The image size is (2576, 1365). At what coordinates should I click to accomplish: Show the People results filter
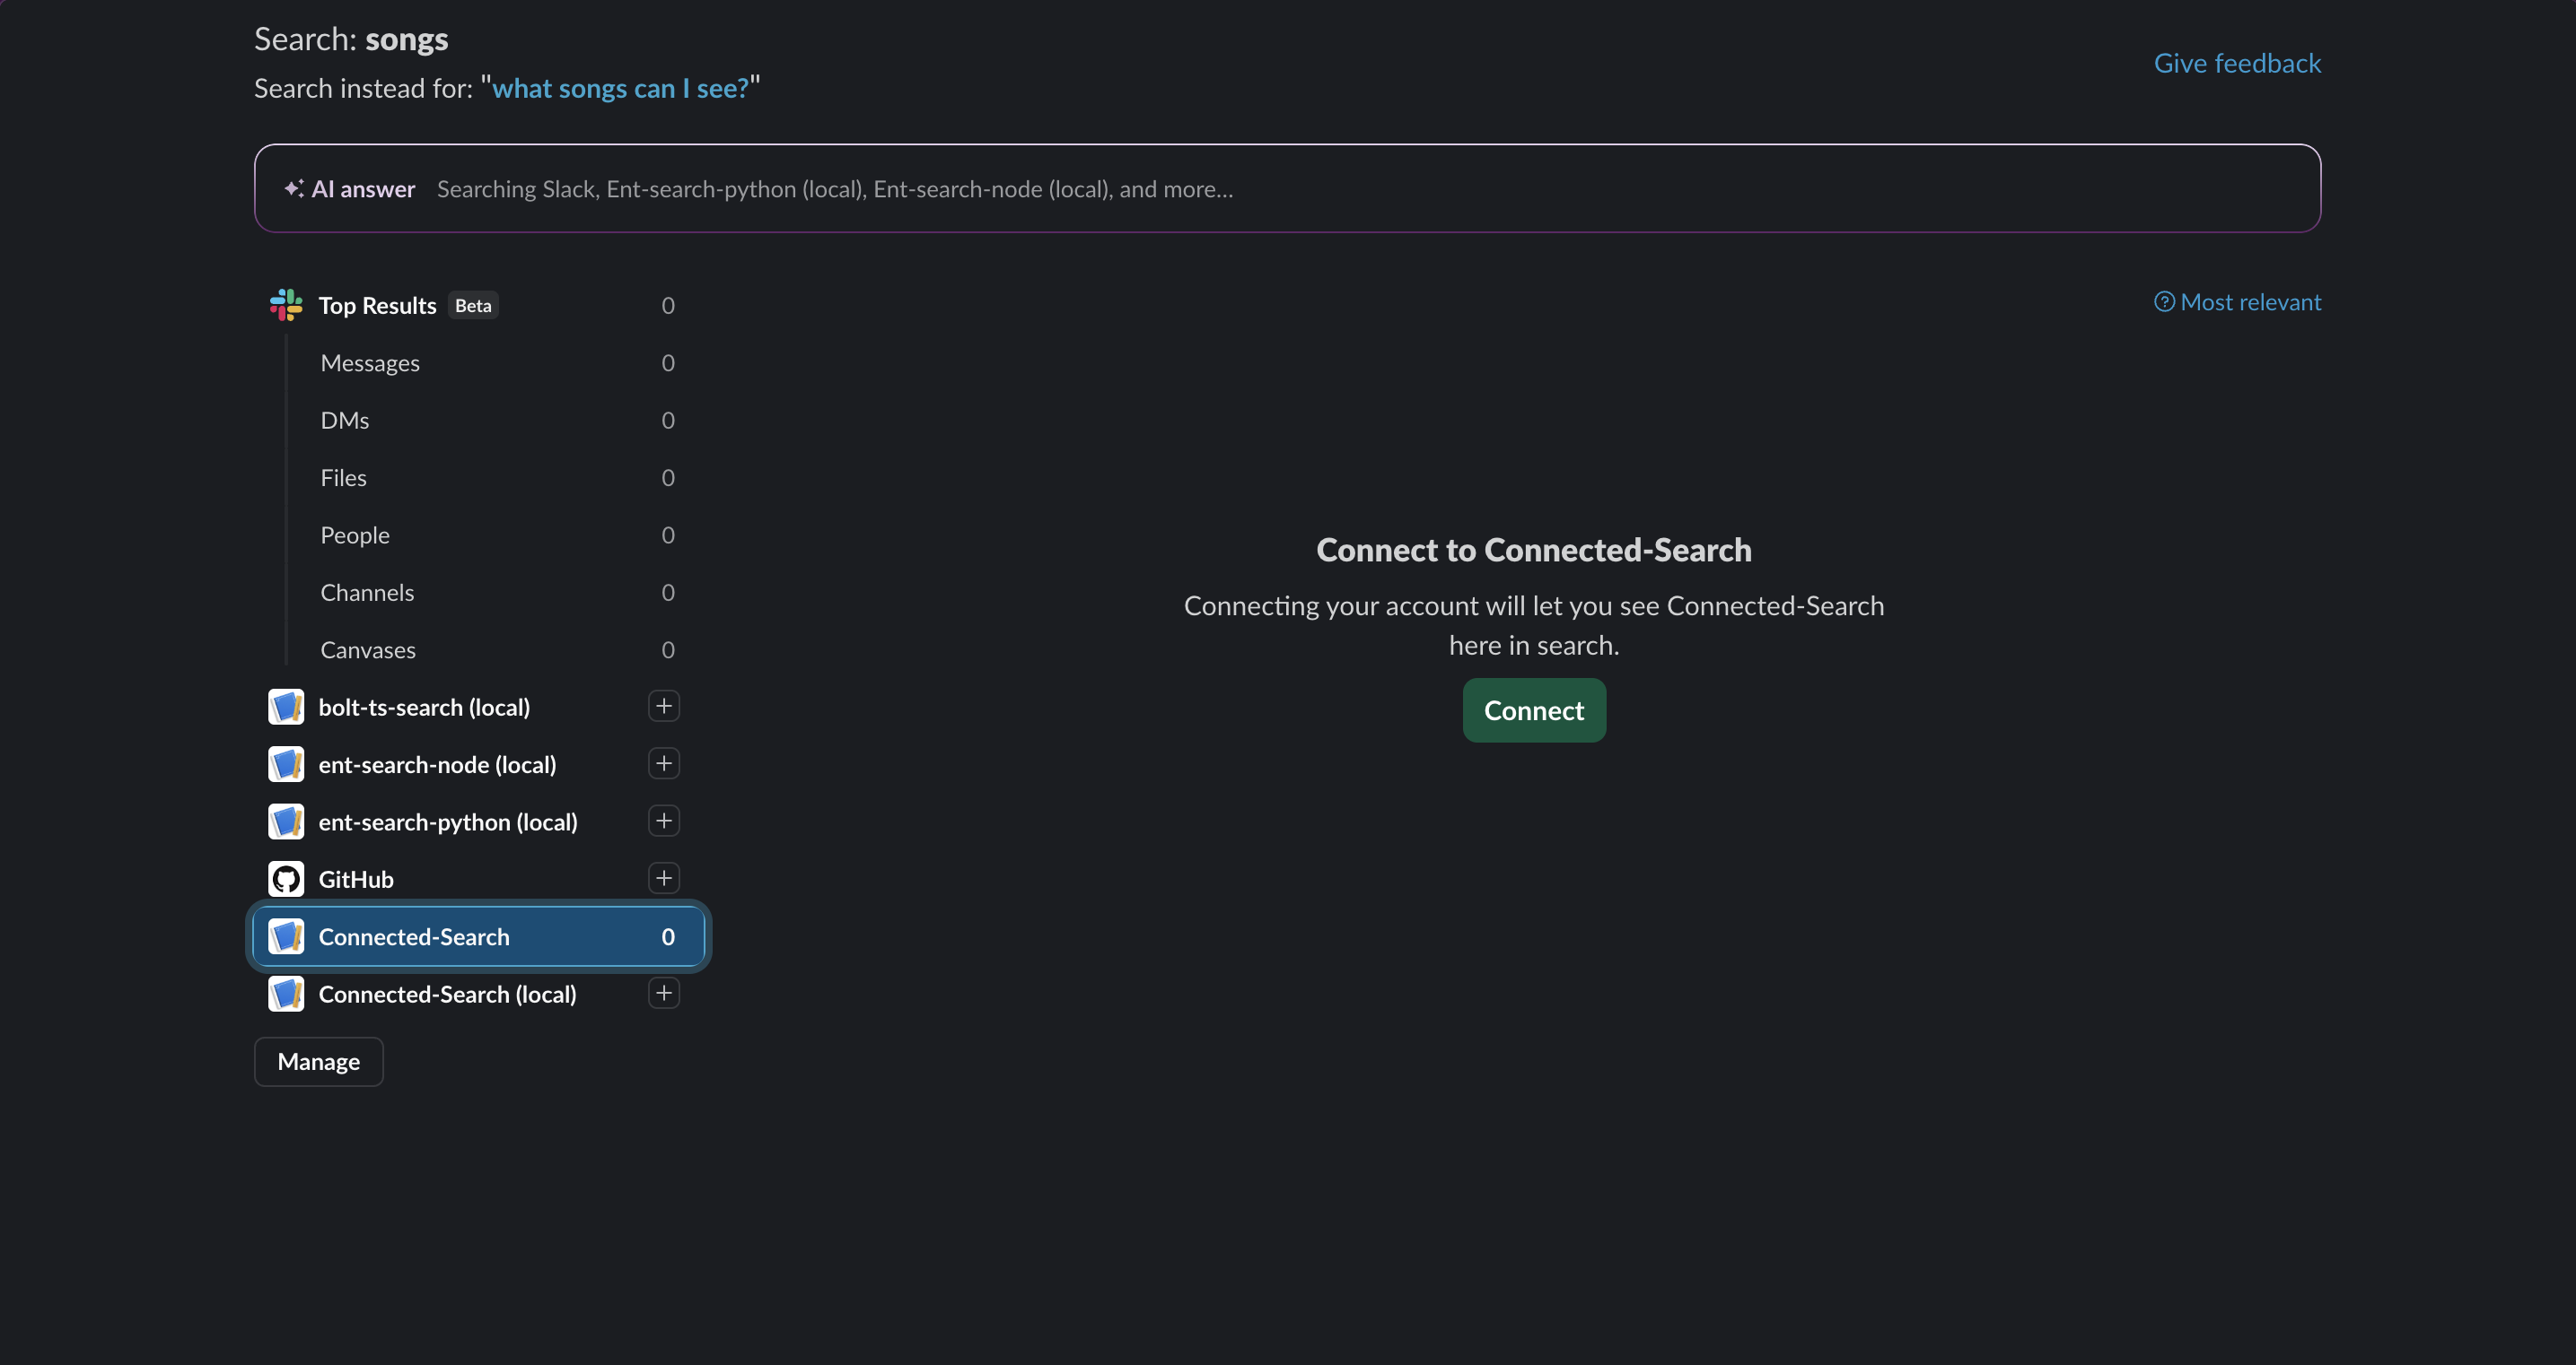point(355,535)
